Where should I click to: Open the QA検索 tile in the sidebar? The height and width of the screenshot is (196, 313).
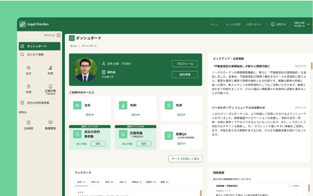[28, 125]
